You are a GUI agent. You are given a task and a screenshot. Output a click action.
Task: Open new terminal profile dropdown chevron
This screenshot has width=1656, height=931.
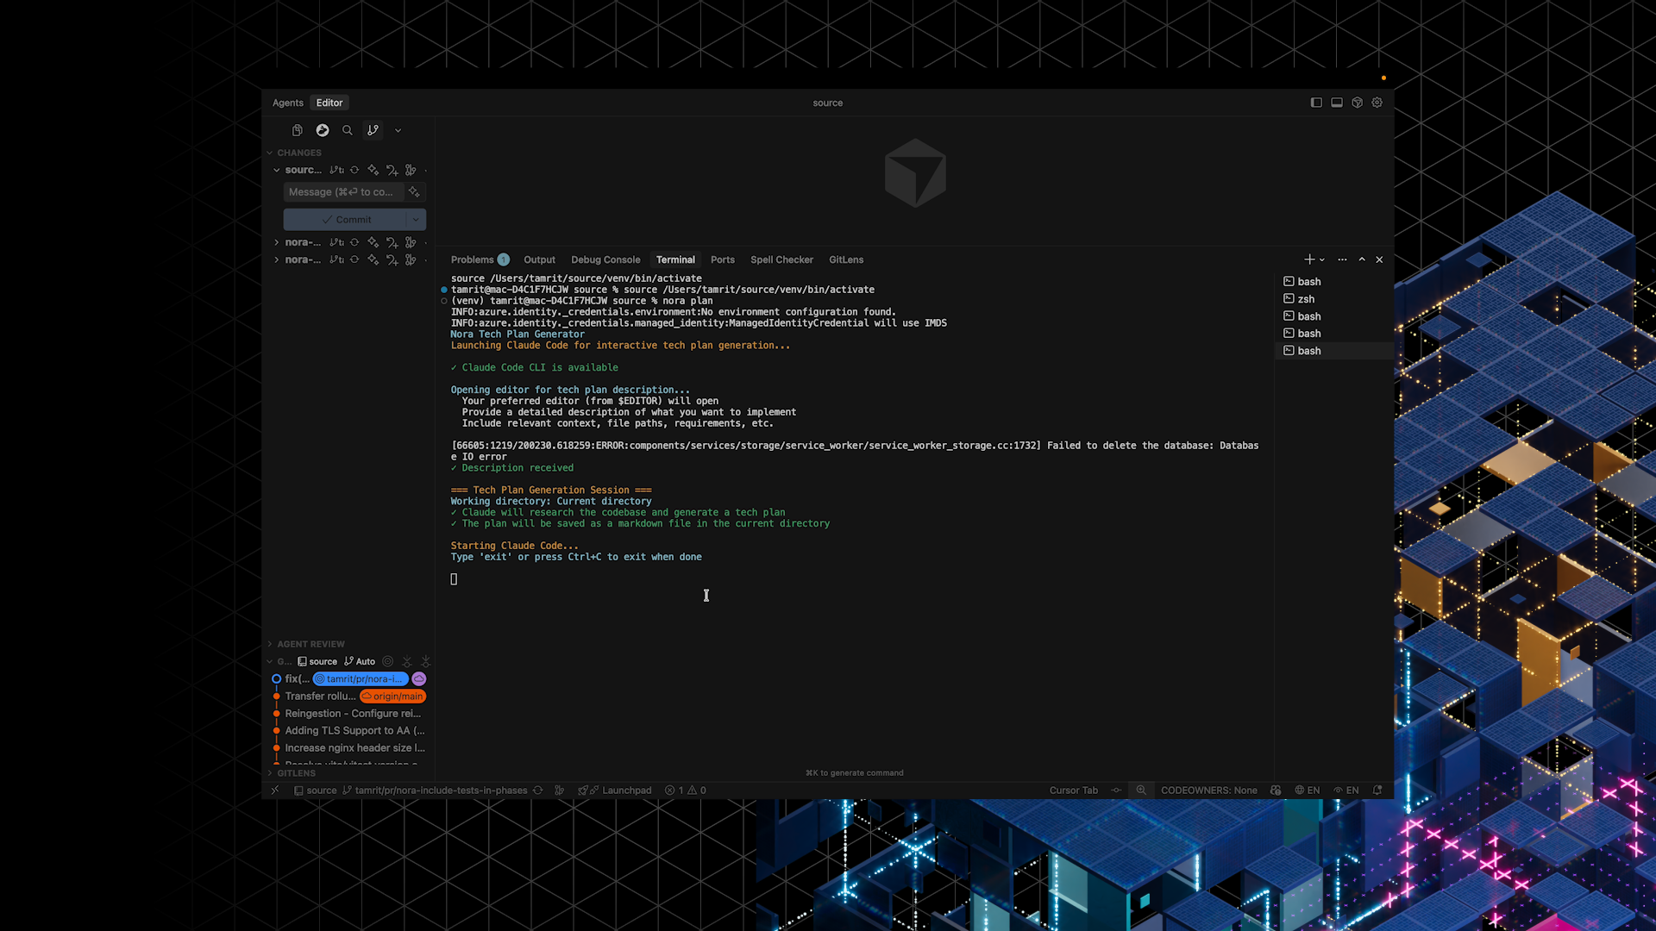tap(1322, 259)
